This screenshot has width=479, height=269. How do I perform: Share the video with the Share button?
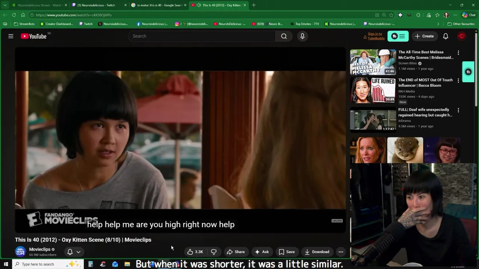236,252
